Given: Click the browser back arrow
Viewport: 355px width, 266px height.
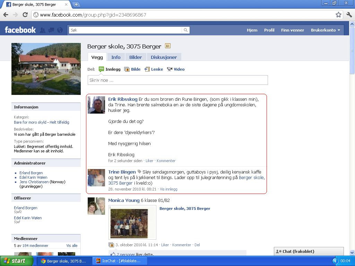Looking at the screenshot, I should click(6, 15).
